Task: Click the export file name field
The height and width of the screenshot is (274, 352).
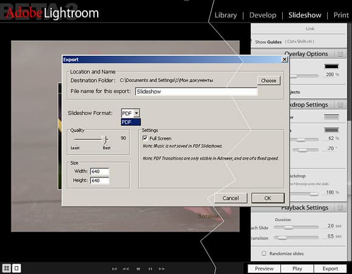Action: [x=196, y=92]
